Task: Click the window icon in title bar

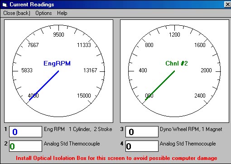Action: point(5,5)
